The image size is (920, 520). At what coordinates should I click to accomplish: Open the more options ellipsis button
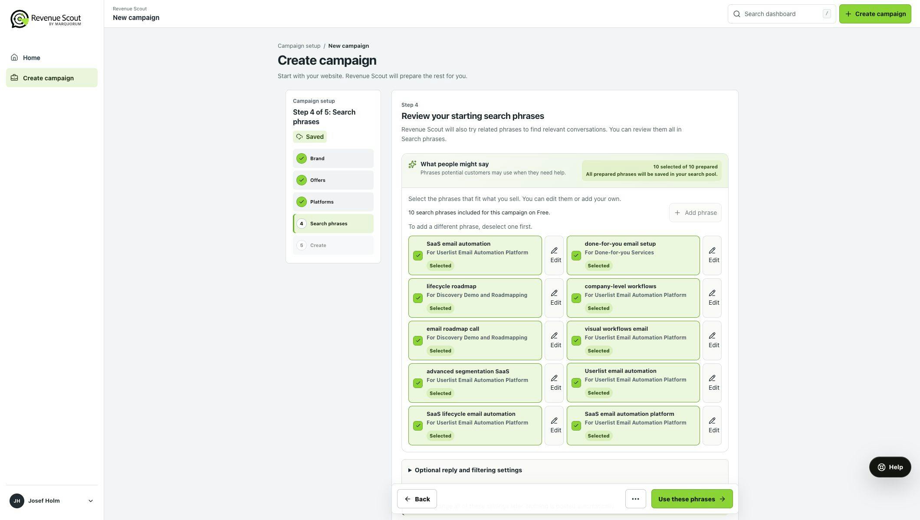(635, 499)
